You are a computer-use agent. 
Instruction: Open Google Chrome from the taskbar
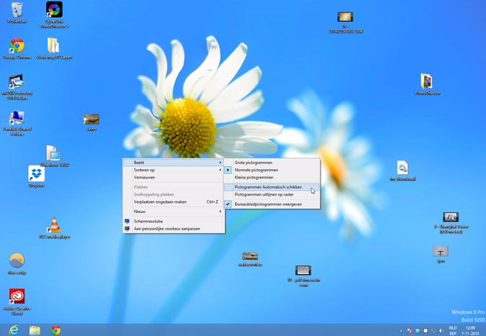click(x=56, y=330)
